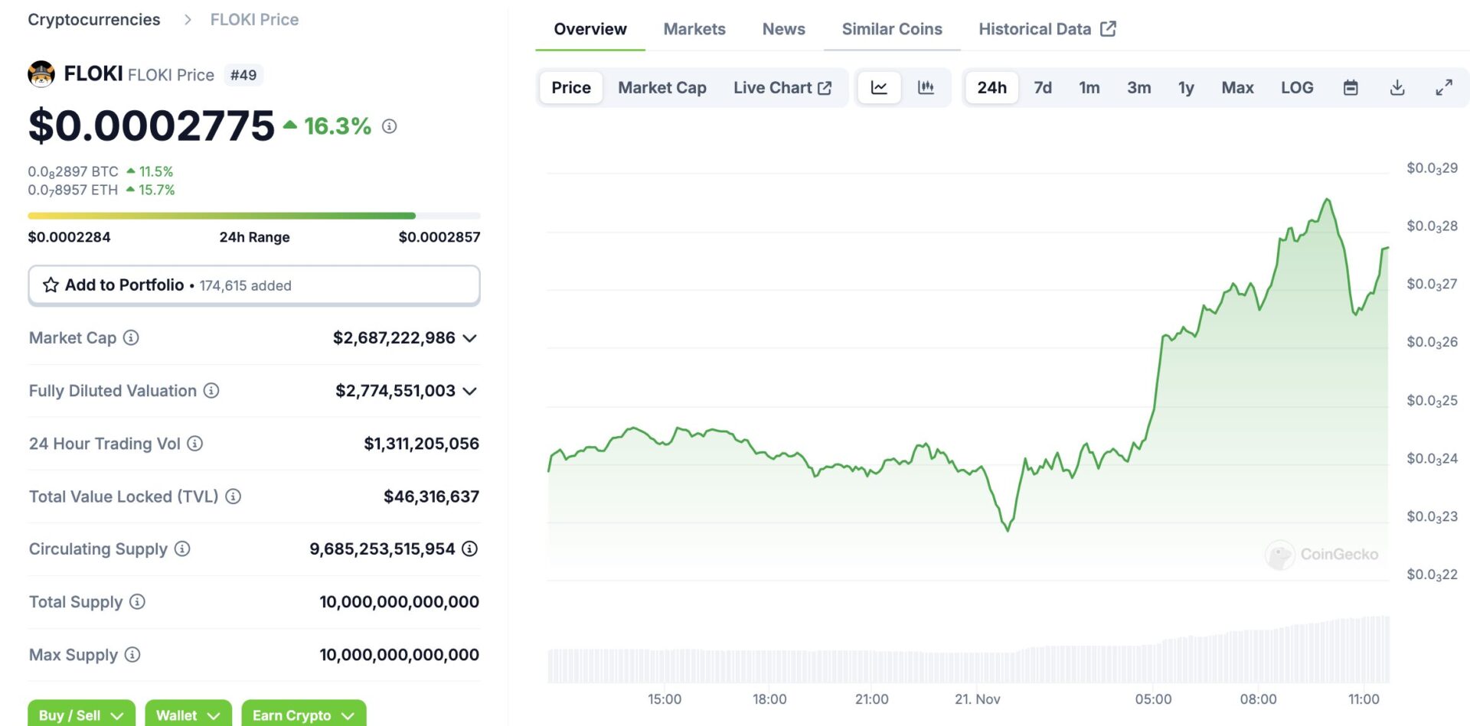Click the star icon in Add to Portfolio
This screenshot has width=1470, height=726.
(x=51, y=285)
